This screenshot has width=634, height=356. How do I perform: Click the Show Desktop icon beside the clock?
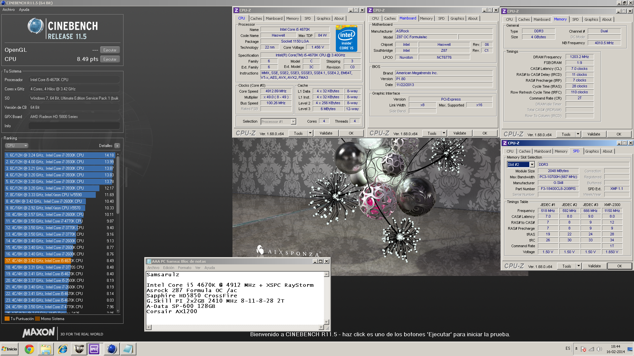click(x=630, y=349)
